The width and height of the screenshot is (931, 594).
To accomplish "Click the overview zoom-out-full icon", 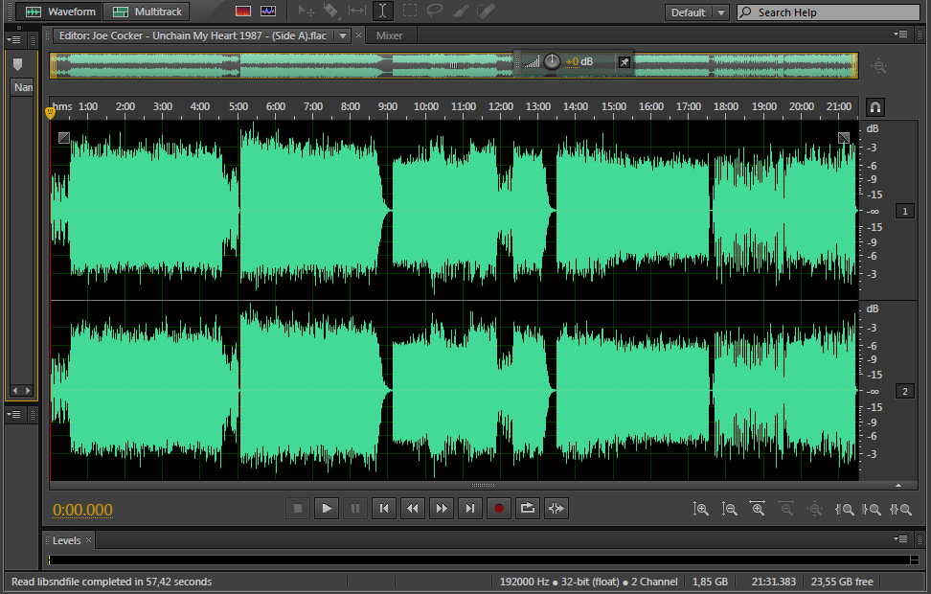I will (878, 66).
